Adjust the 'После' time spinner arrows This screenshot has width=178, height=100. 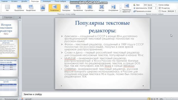[175, 11]
